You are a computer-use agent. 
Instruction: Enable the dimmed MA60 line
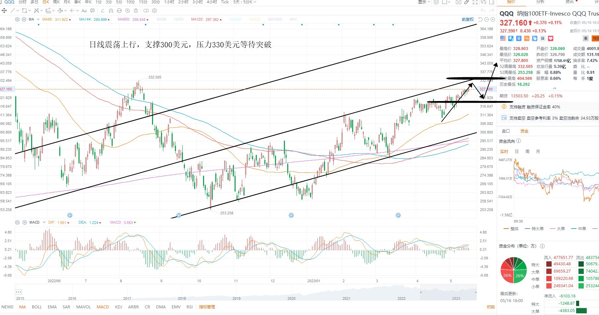tap(179, 20)
